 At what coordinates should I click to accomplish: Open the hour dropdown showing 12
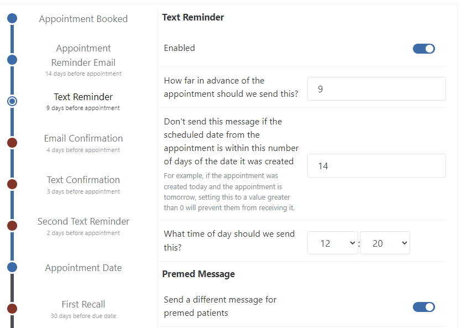[x=332, y=242]
